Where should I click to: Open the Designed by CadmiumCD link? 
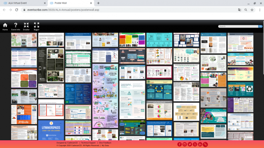pos(67,143)
